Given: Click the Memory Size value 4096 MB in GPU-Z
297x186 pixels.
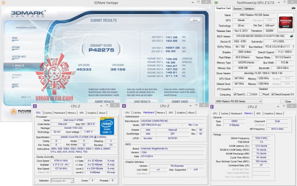Looking at the screenshot, I should coord(243,68).
